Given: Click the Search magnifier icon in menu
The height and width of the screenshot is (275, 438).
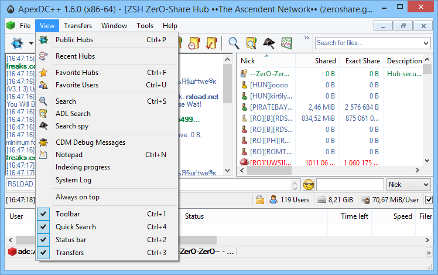Looking at the screenshot, I should [x=43, y=101].
